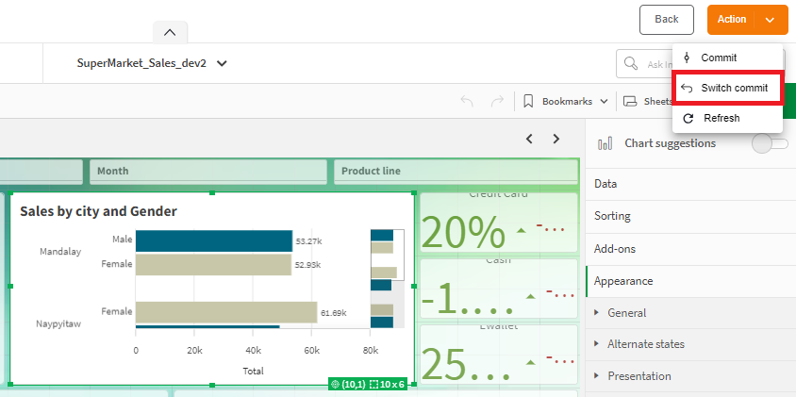The height and width of the screenshot is (397, 796).
Task: Open the Data section in properties panel
Action: coord(690,184)
